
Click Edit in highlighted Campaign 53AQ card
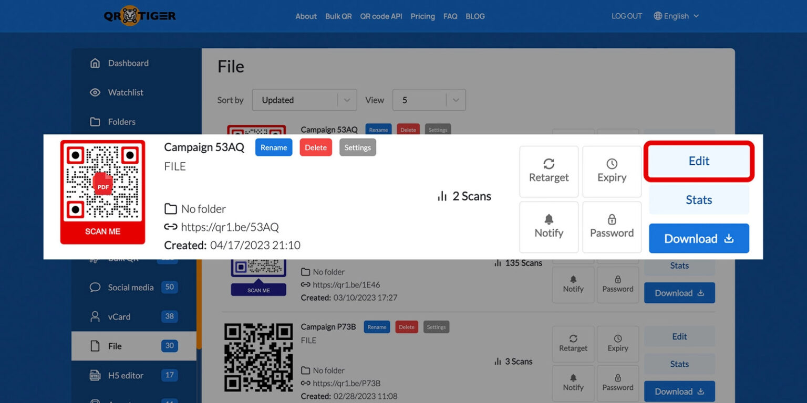[x=699, y=161]
